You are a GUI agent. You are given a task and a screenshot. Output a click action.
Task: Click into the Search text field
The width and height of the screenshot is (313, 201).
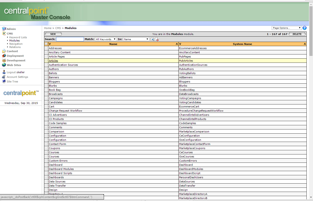[x=70, y=39]
